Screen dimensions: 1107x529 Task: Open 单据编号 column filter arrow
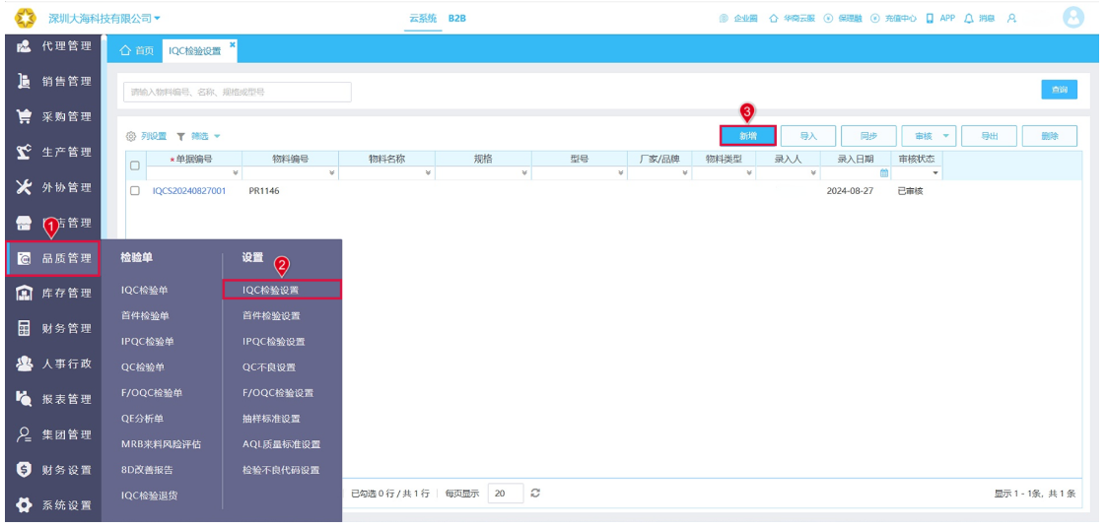pyautogui.click(x=235, y=172)
